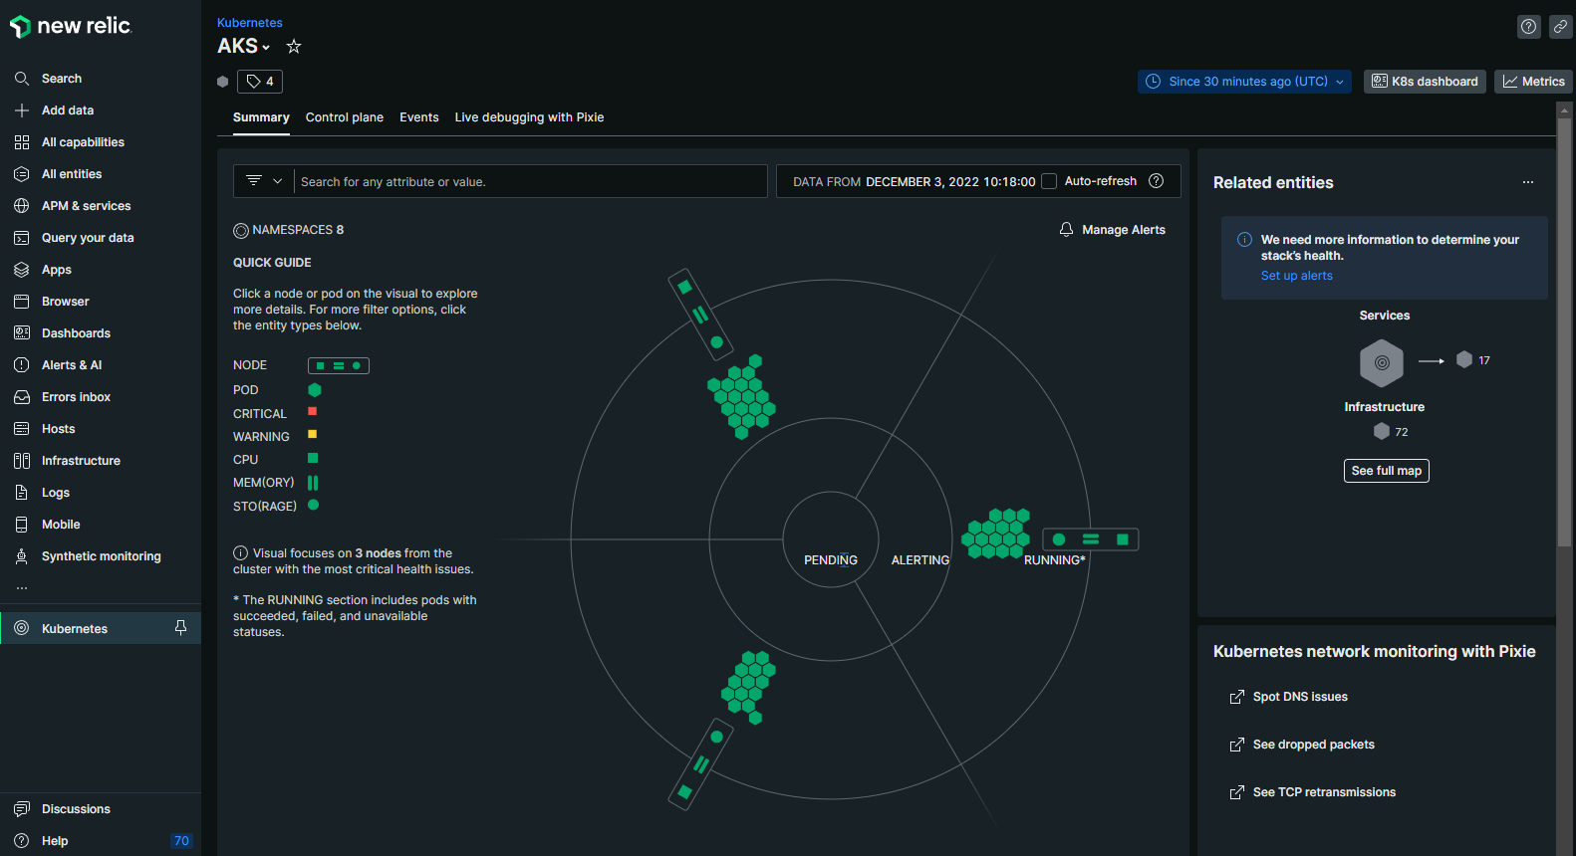Click Services entity hexagon icon
This screenshot has height=856, width=1576.
click(x=1382, y=362)
